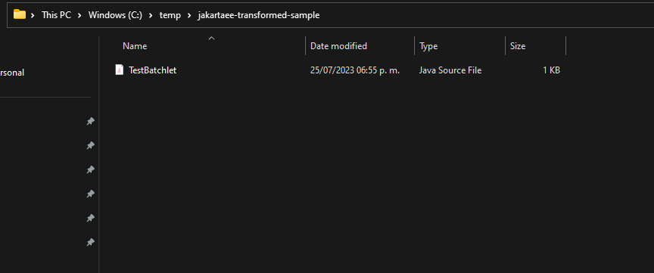
Task: Click the date 25/07/2023 06:55 p. m.
Action: tap(355, 70)
